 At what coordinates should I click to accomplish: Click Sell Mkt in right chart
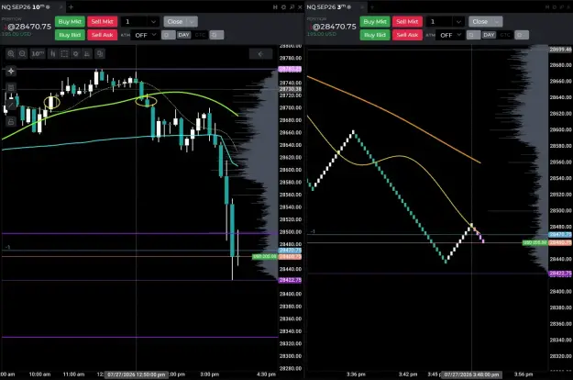point(407,22)
